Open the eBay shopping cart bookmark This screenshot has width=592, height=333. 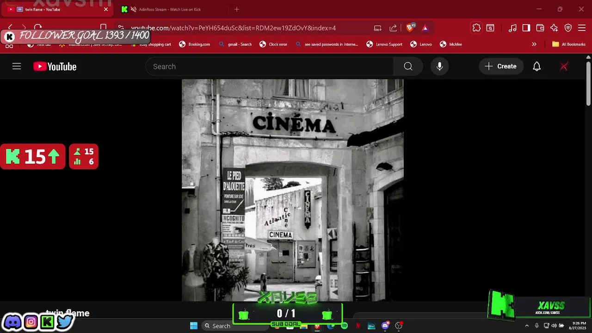151,44
